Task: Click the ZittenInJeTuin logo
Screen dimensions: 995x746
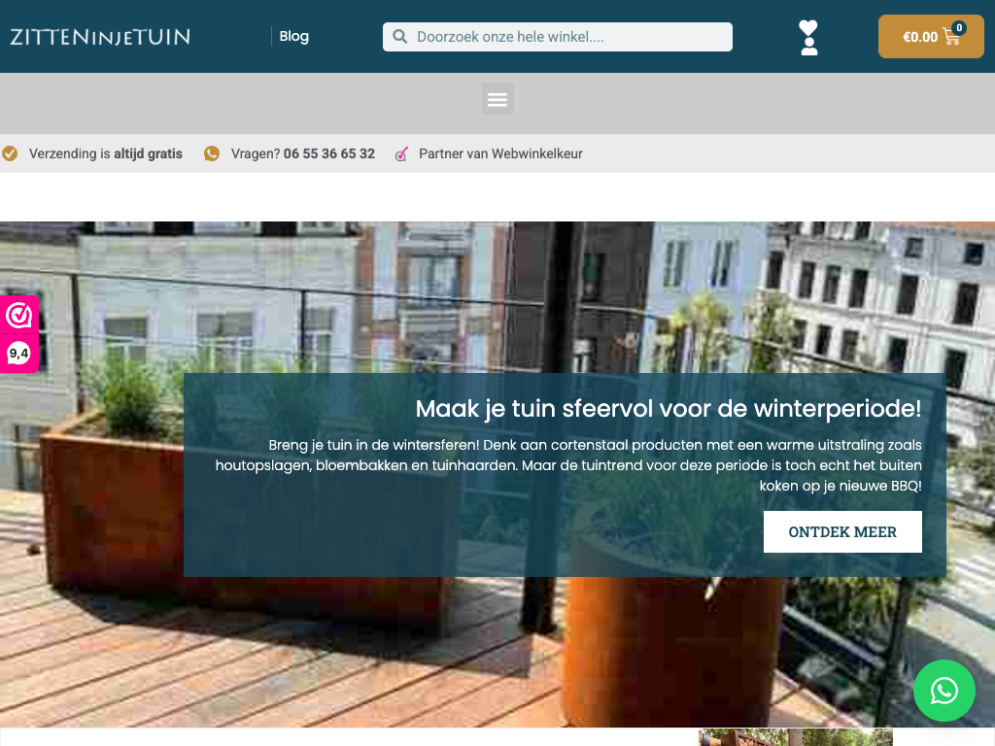Action: 100,37
